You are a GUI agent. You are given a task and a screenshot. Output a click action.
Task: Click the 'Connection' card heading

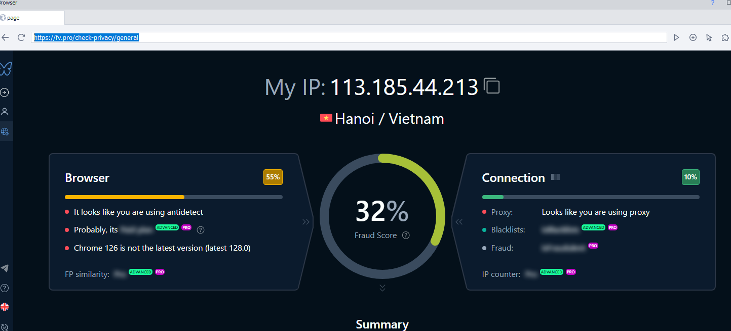coord(513,178)
